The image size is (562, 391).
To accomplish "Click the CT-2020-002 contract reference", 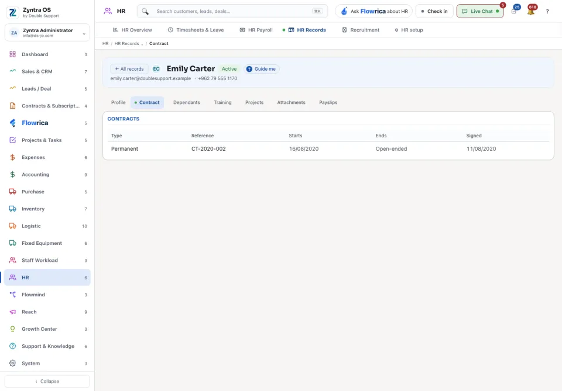I will (x=208, y=149).
